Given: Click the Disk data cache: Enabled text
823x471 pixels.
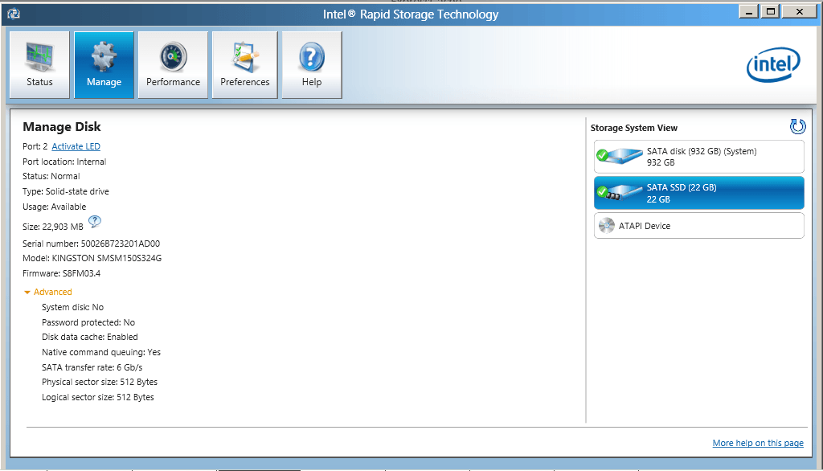Looking at the screenshot, I should click(90, 337).
